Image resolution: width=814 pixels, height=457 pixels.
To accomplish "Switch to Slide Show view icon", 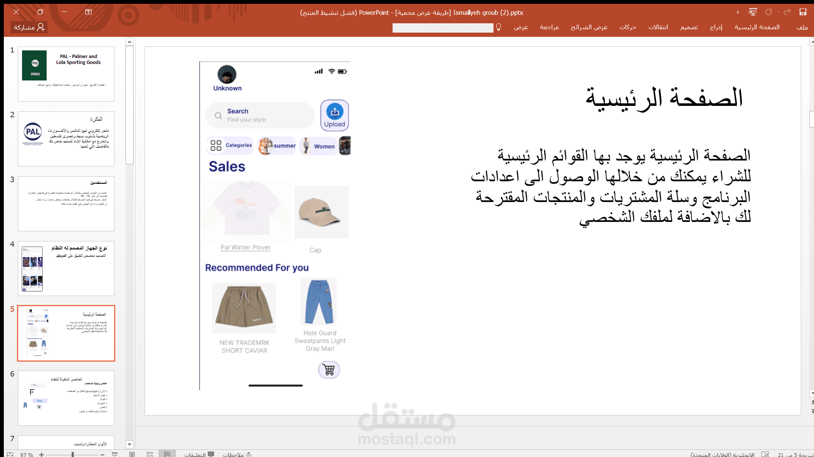I will click(114, 454).
